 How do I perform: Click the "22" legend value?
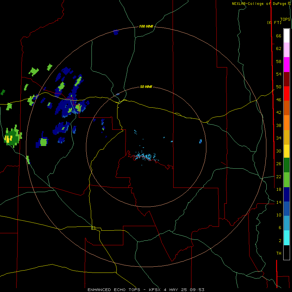pyautogui.click(x=279, y=176)
